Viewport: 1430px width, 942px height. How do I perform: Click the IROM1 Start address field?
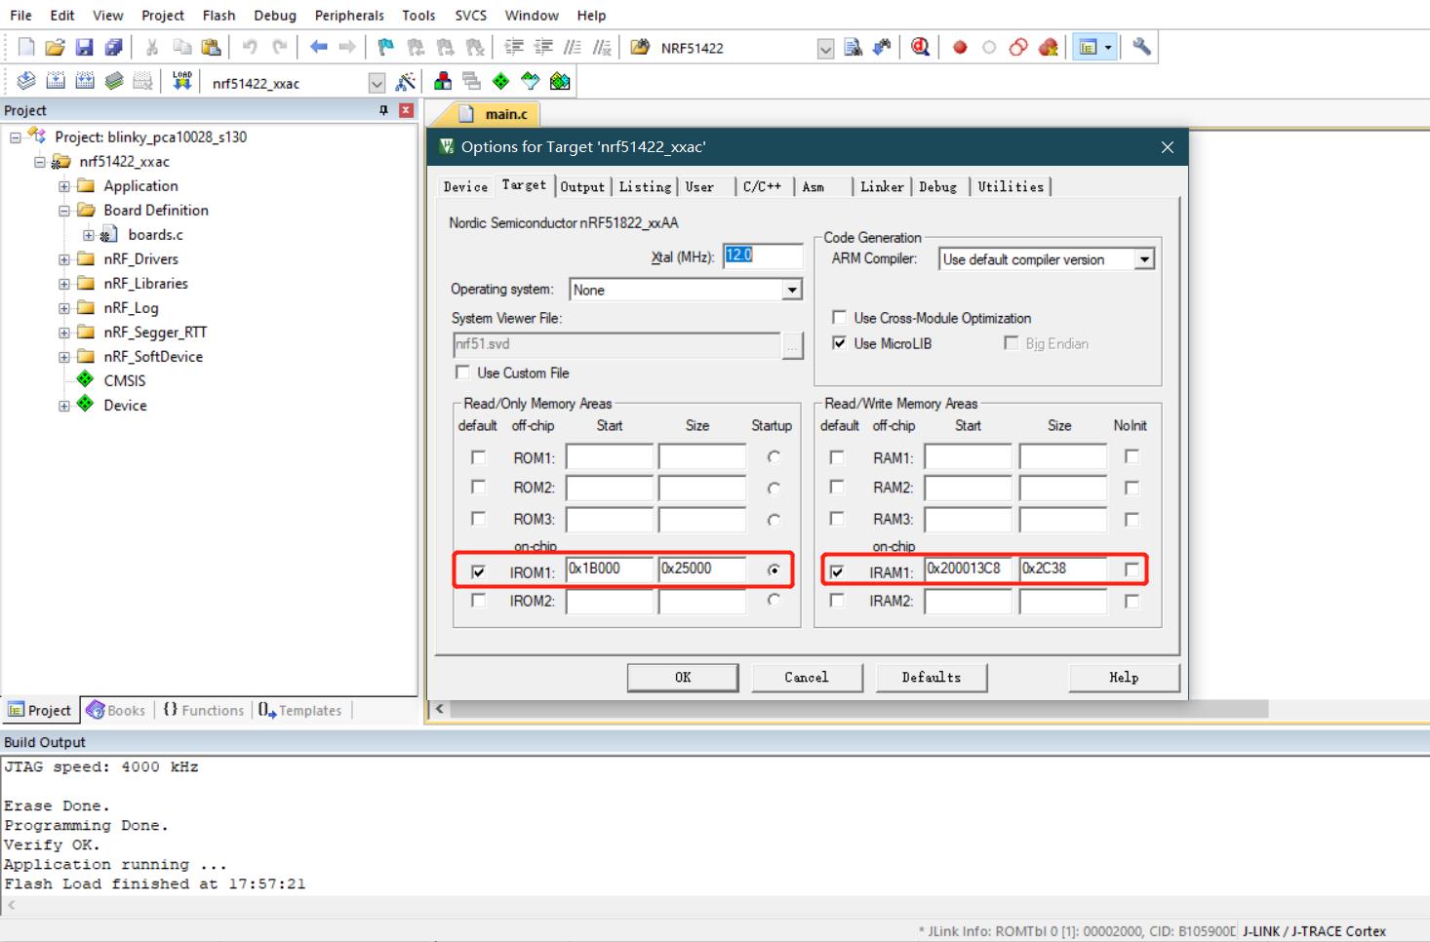coord(610,569)
